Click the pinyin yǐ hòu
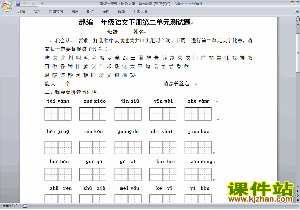This screenshot has height=210, width=300. (x=200, y=188)
